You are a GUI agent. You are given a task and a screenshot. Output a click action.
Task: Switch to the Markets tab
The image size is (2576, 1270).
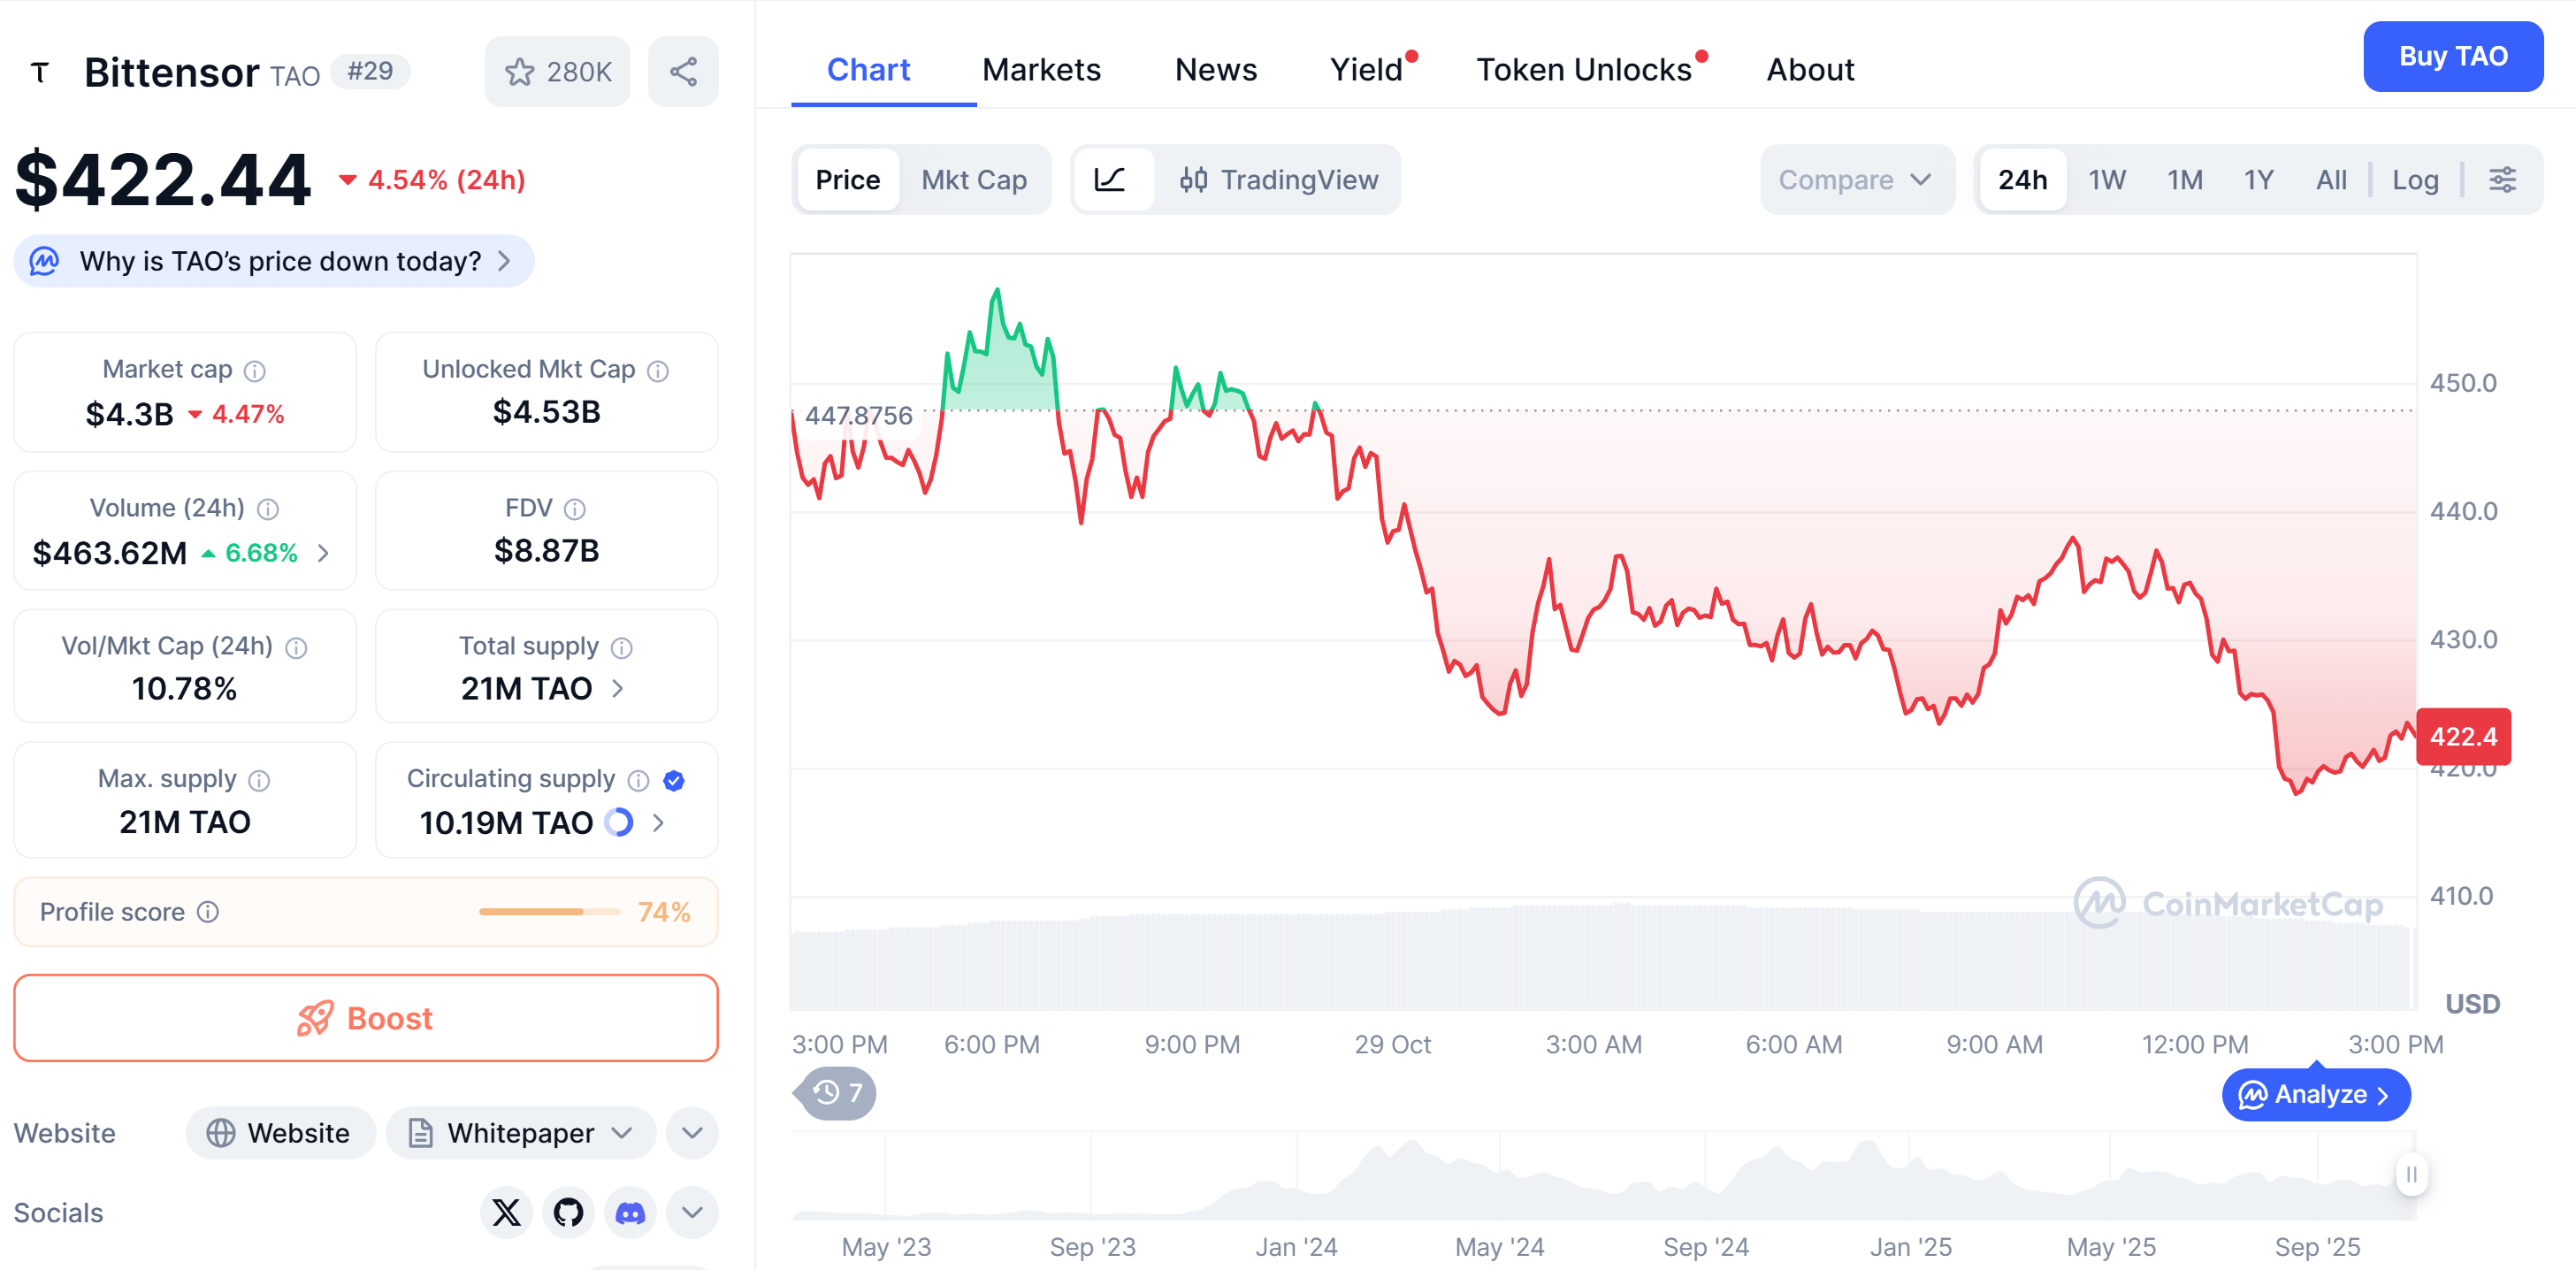1042,69
